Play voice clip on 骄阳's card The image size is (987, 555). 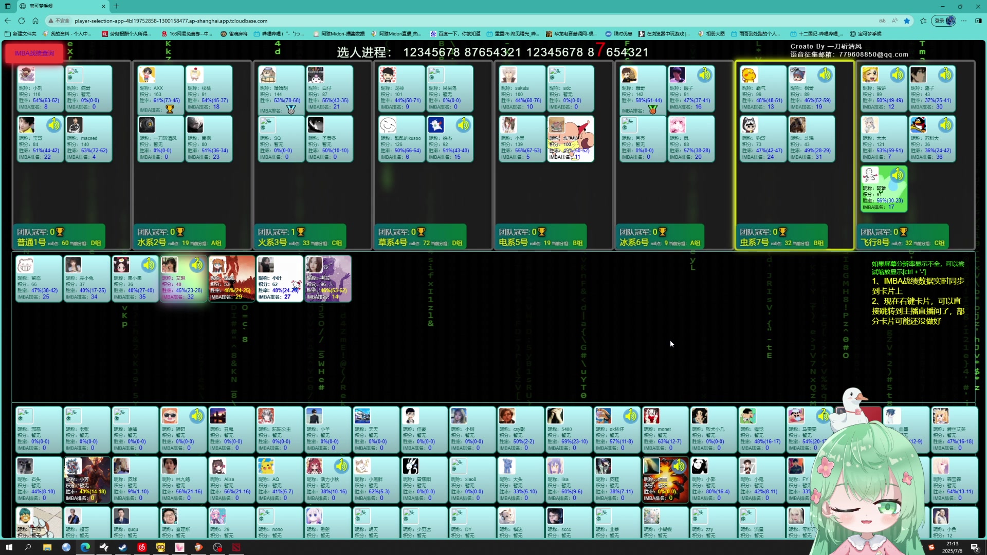196,416
